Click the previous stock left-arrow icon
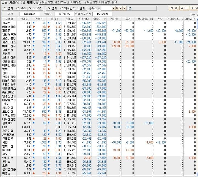 (121, 8)
